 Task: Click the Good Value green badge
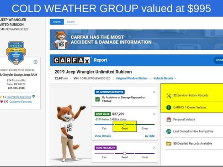(103, 114)
